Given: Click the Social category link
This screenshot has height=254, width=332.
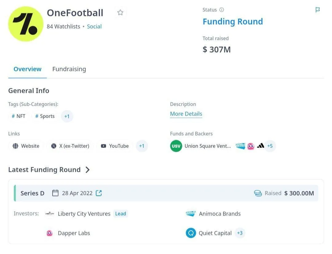Looking at the screenshot, I should (x=94, y=26).
